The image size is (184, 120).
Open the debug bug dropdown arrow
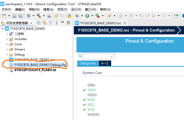82,16
